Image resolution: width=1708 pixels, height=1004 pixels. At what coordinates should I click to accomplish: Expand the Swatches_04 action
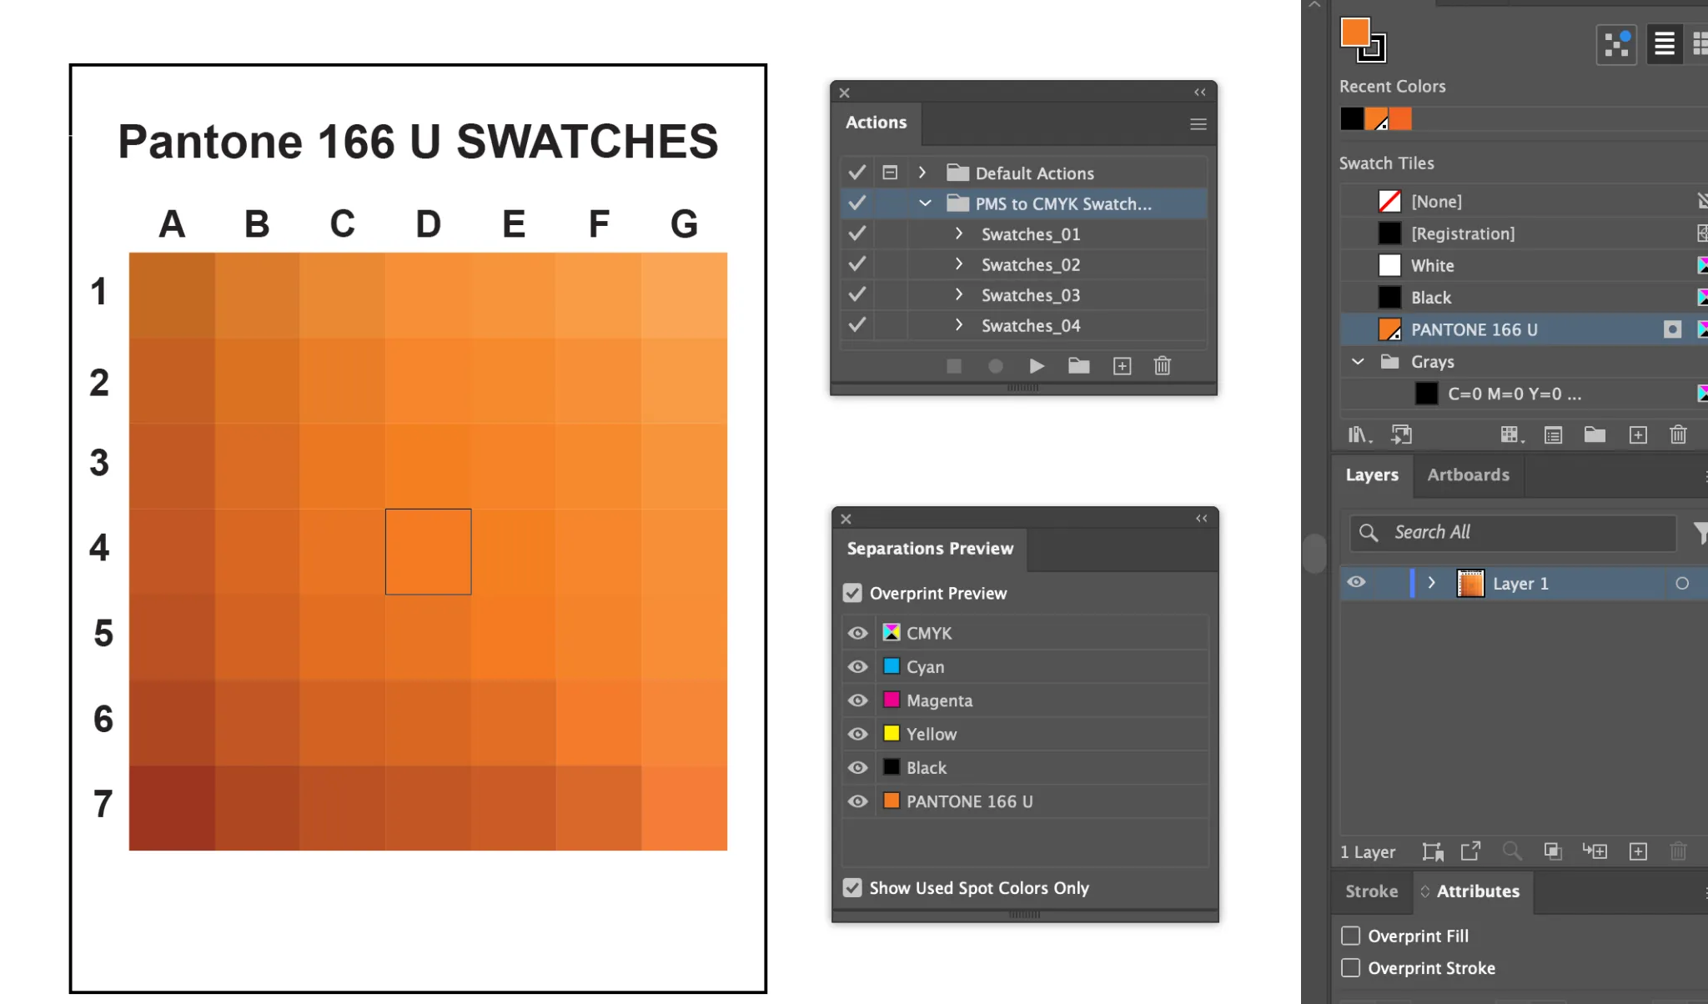point(959,324)
